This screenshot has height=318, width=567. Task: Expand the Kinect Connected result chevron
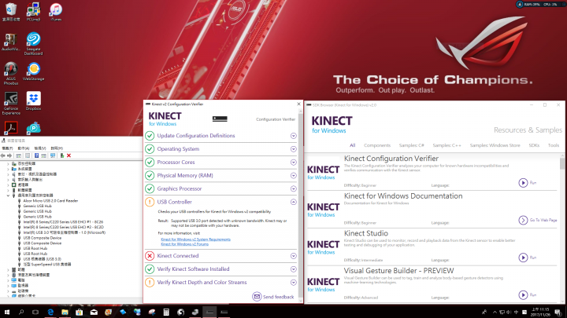click(x=293, y=256)
